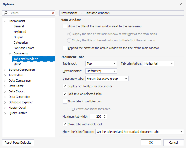Enable showing main window title next to menu

[x=65, y=26]
